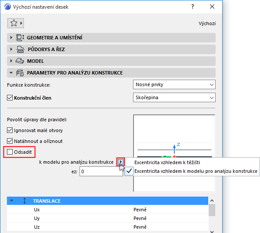
Task: Uncheck the Konstrukční člen checkbox
Action: pos(10,98)
